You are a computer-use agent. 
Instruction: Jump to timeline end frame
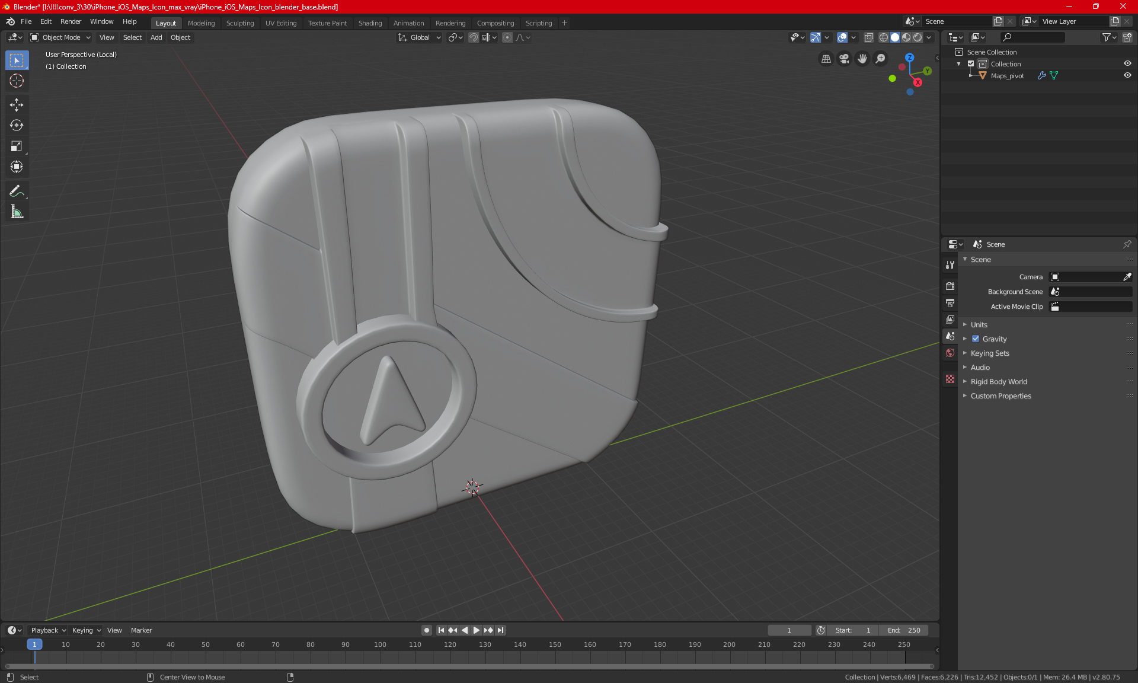pos(501,630)
